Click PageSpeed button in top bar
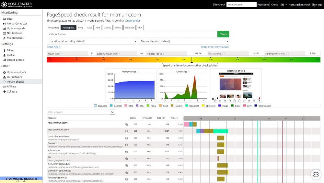The image size is (324, 183). coord(263,5)
